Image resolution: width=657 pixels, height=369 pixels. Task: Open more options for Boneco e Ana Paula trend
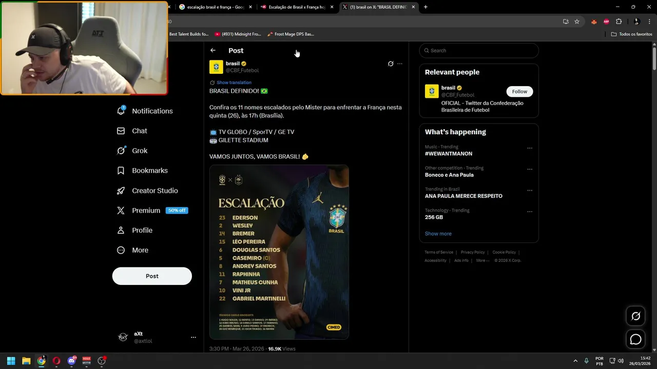[x=530, y=169]
